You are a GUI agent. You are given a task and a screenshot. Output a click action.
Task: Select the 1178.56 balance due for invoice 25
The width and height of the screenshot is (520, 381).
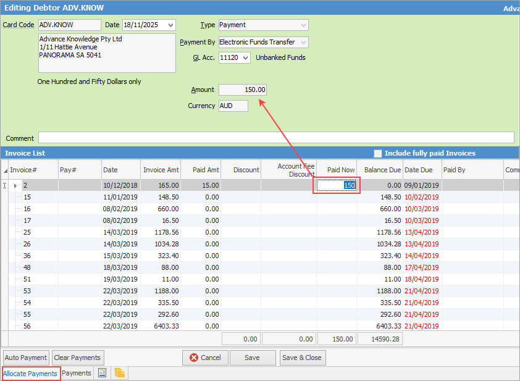(x=389, y=232)
